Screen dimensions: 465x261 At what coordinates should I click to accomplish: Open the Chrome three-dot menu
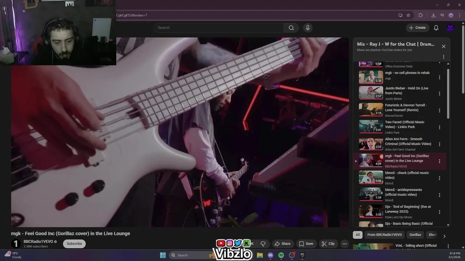coord(459,15)
